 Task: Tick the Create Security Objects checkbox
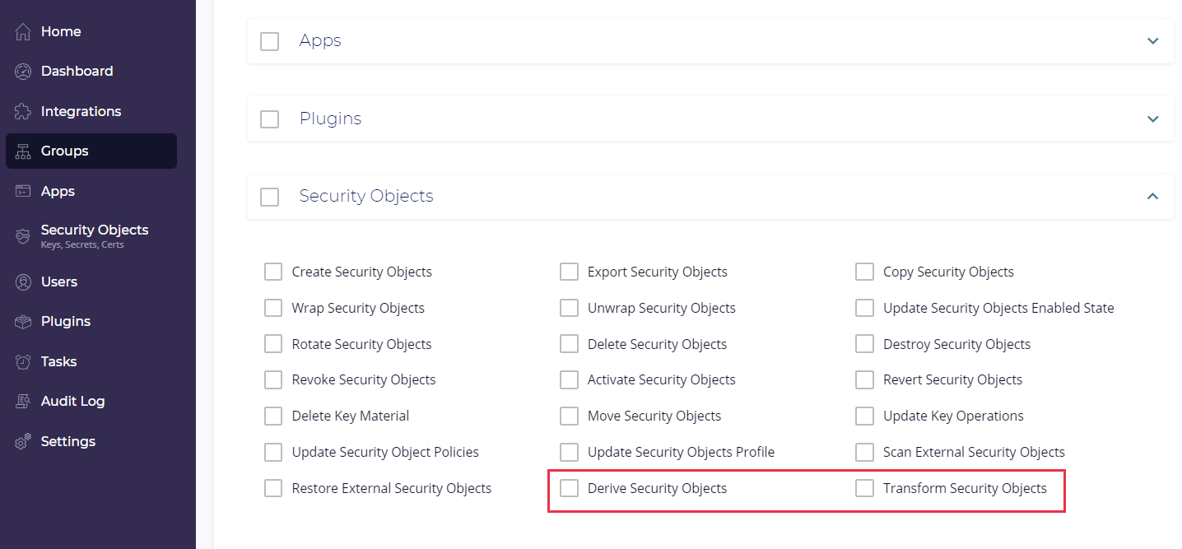pyautogui.click(x=273, y=272)
